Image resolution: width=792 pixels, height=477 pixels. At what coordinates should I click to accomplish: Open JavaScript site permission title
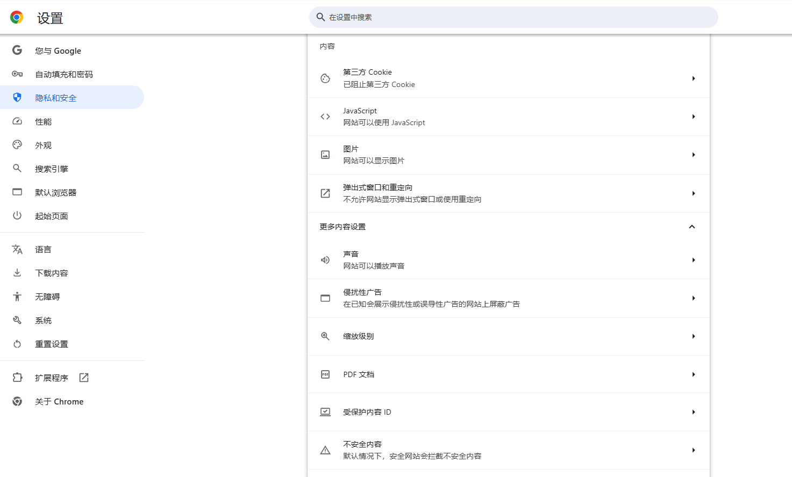click(x=360, y=111)
